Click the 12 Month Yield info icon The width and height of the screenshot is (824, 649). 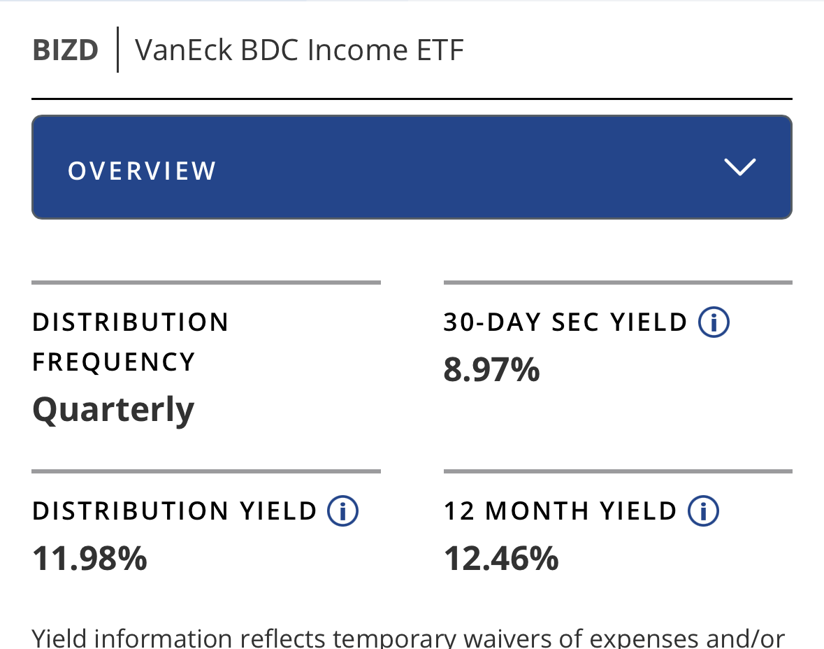click(x=703, y=511)
